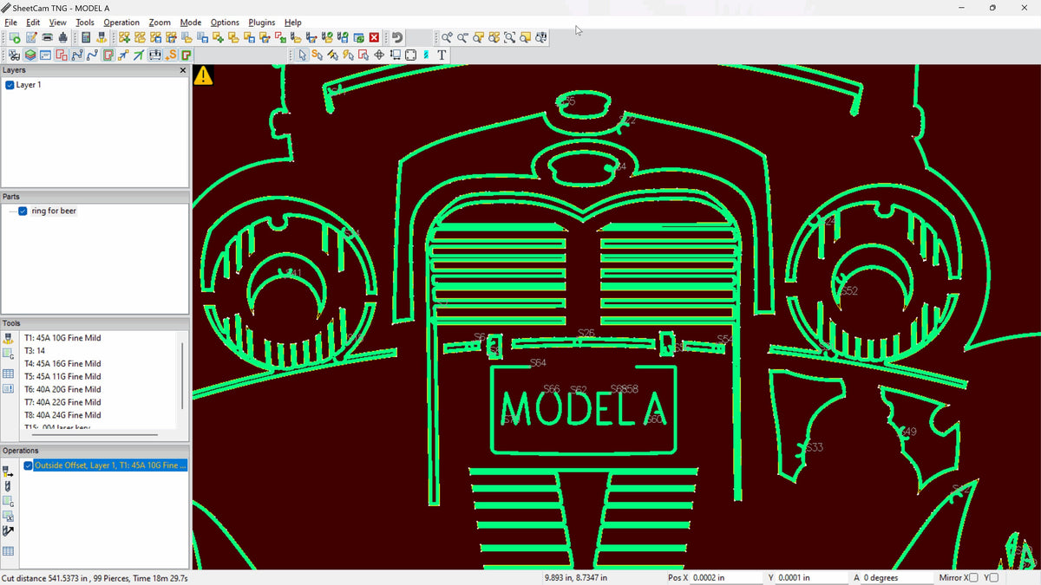1041x585 pixels.
Task: Click the cut distance status bar text
Action: coord(95,577)
